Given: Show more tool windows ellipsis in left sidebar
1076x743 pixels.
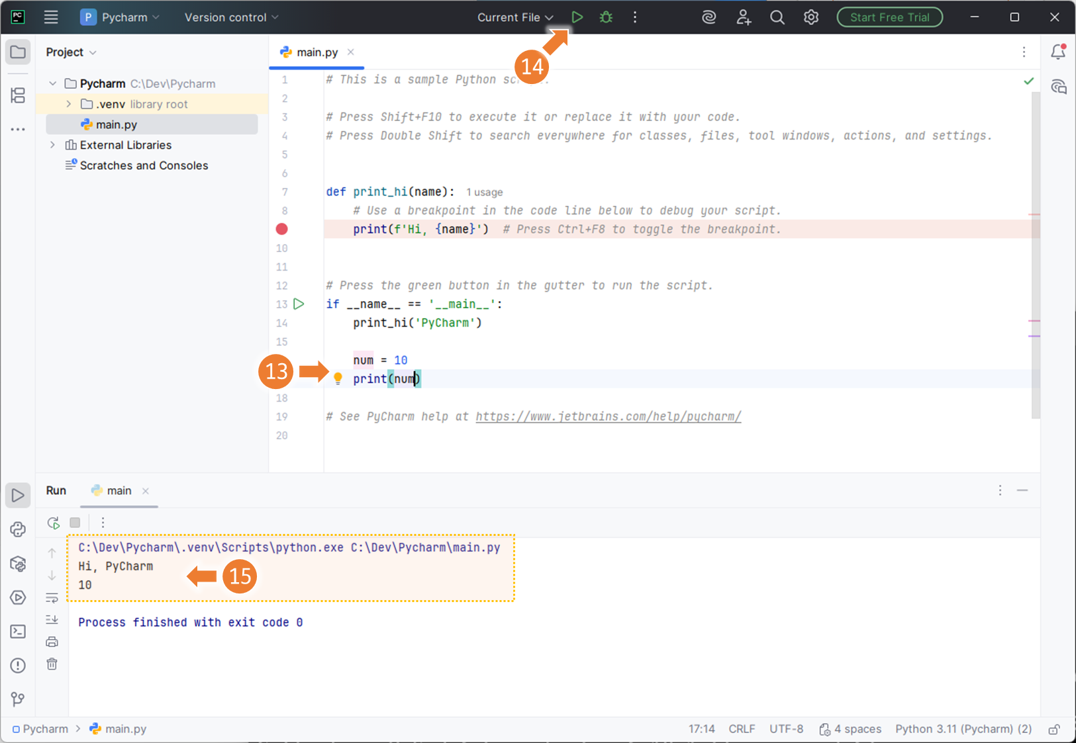Looking at the screenshot, I should 18,129.
